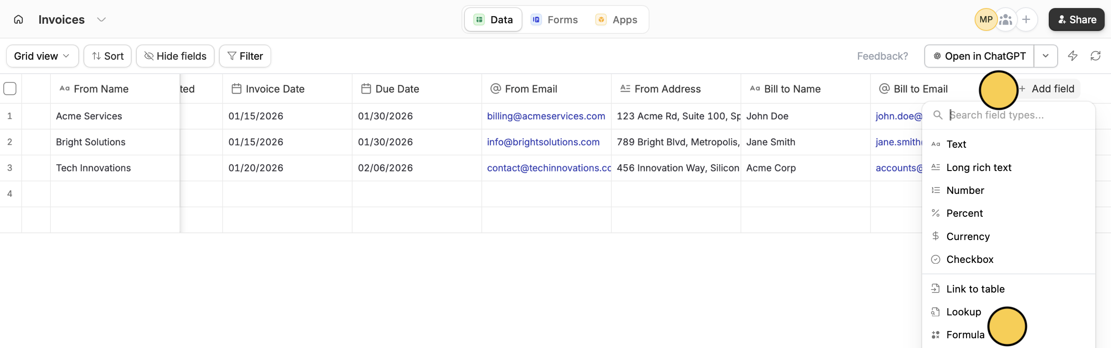Click the Invoice Date calendar icon

(x=236, y=89)
